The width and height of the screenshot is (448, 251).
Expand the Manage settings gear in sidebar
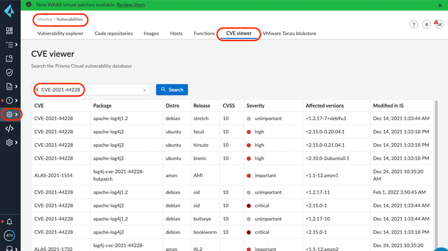click(10, 142)
